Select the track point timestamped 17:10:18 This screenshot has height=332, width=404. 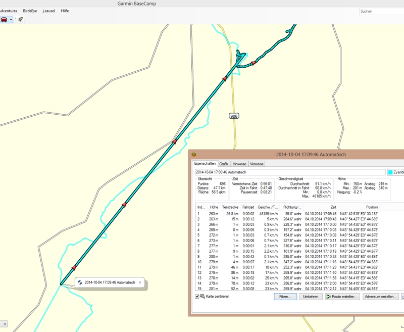point(287,251)
